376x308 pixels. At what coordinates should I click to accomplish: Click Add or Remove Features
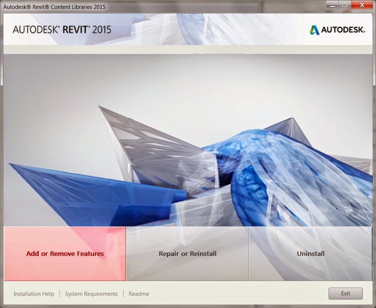pos(65,254)
